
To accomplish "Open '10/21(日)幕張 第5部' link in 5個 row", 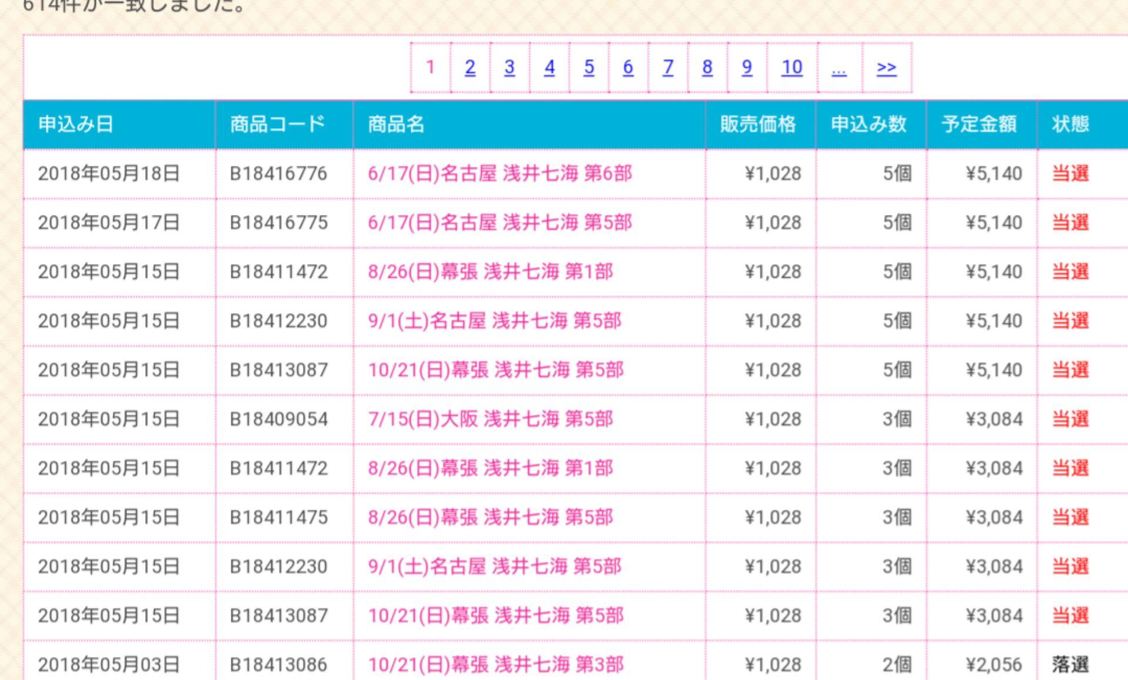I will pyautogui.click(x=496, y=370).
